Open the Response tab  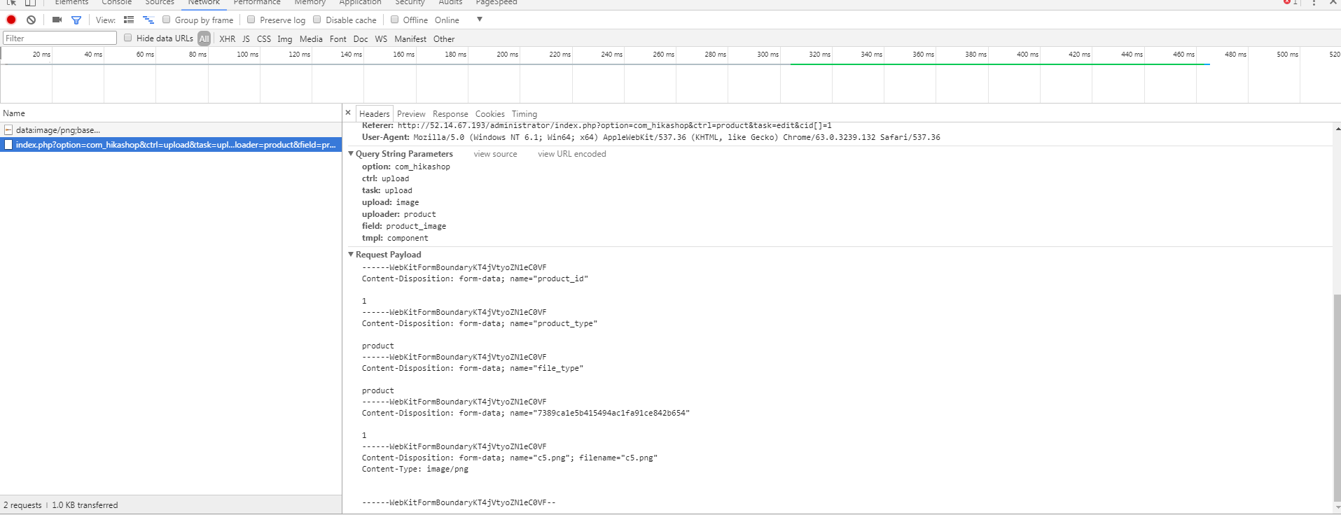[x=450, y=114]
